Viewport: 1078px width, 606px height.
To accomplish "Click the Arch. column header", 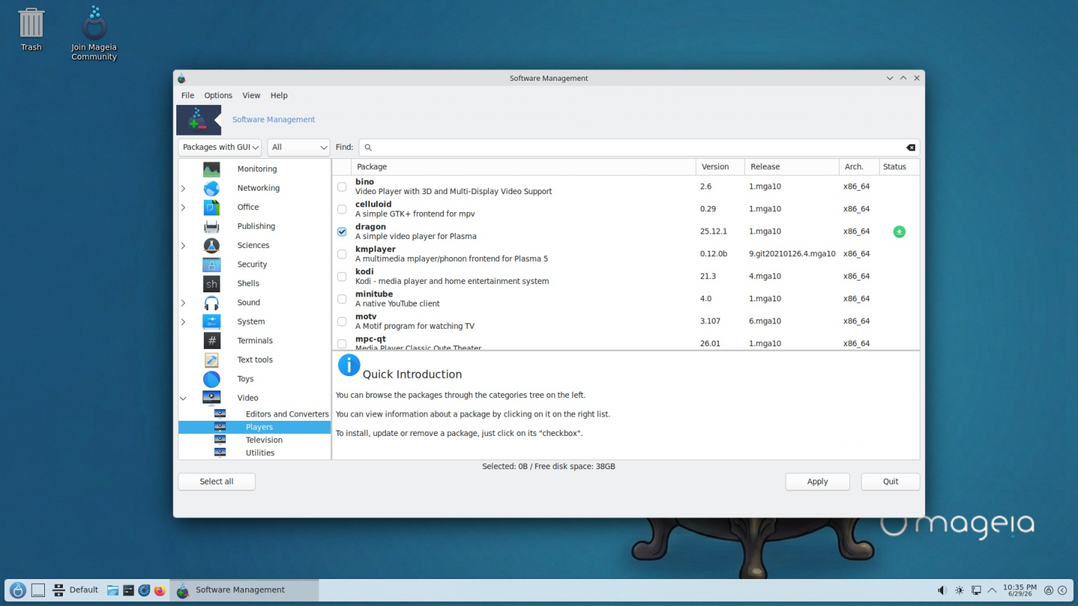I will coord(858,167).
